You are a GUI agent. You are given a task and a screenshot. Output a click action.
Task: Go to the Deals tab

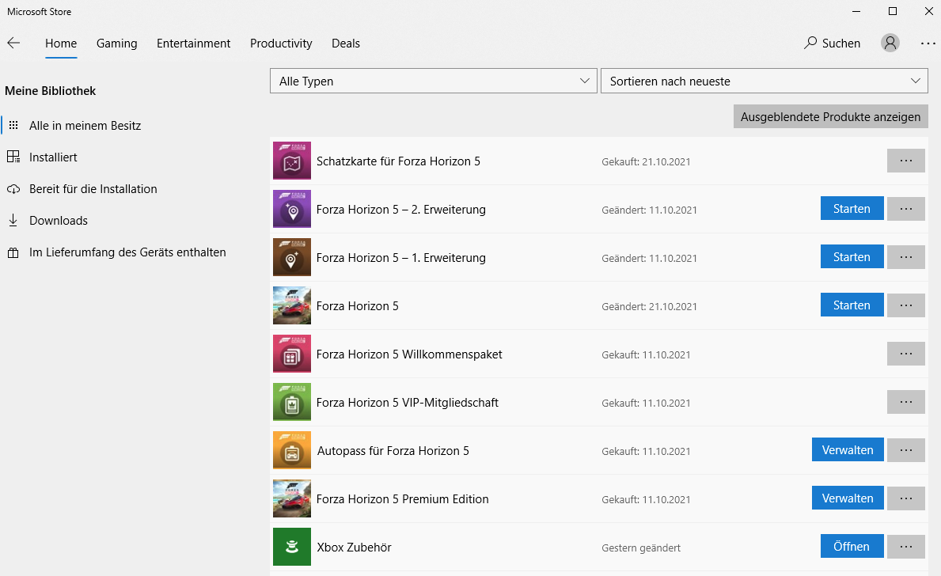[x=346, y=44]
